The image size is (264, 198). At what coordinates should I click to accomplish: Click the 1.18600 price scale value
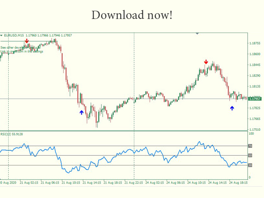tap(255, 54)
